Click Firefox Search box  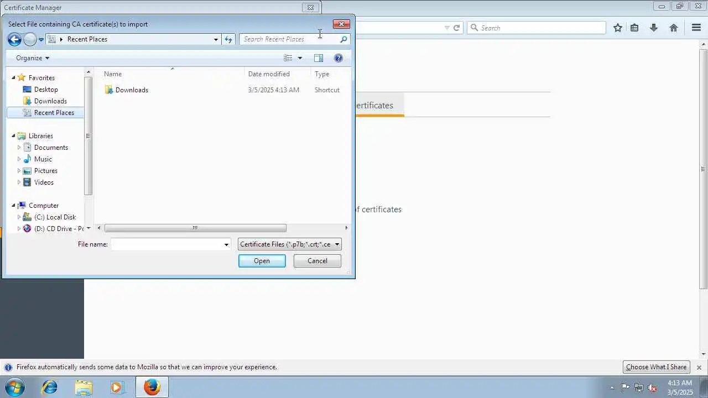click(x=537, y=28)
